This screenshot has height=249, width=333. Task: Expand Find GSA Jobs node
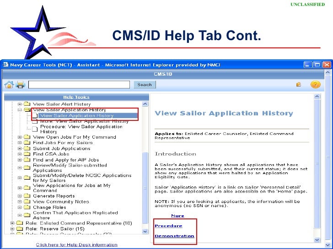[x=20, y=154]
